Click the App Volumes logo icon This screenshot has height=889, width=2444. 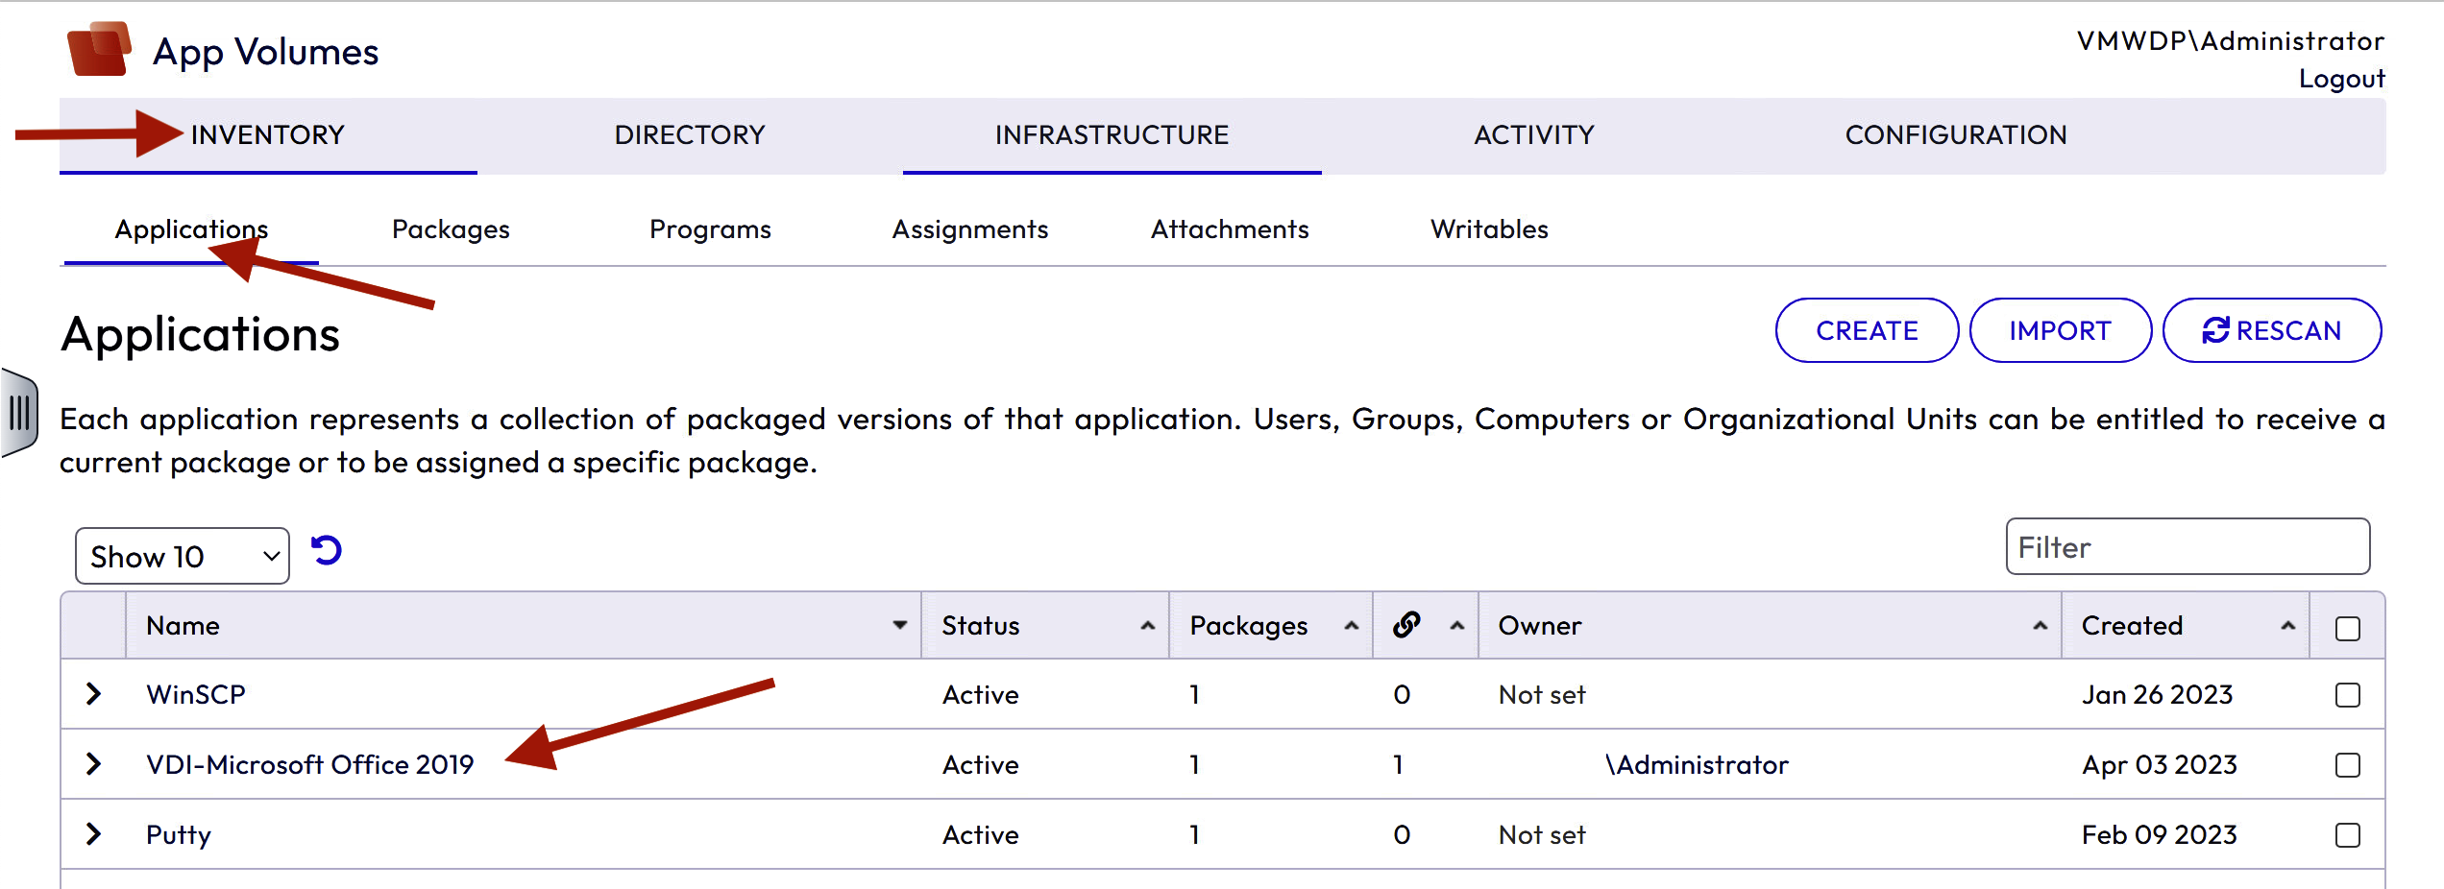coord(99,49)
